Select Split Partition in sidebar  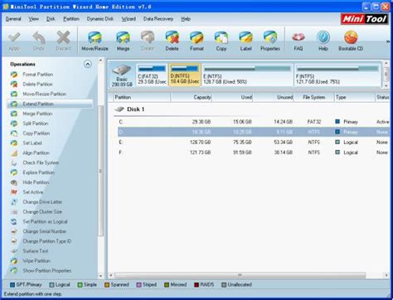coord(36,123)
